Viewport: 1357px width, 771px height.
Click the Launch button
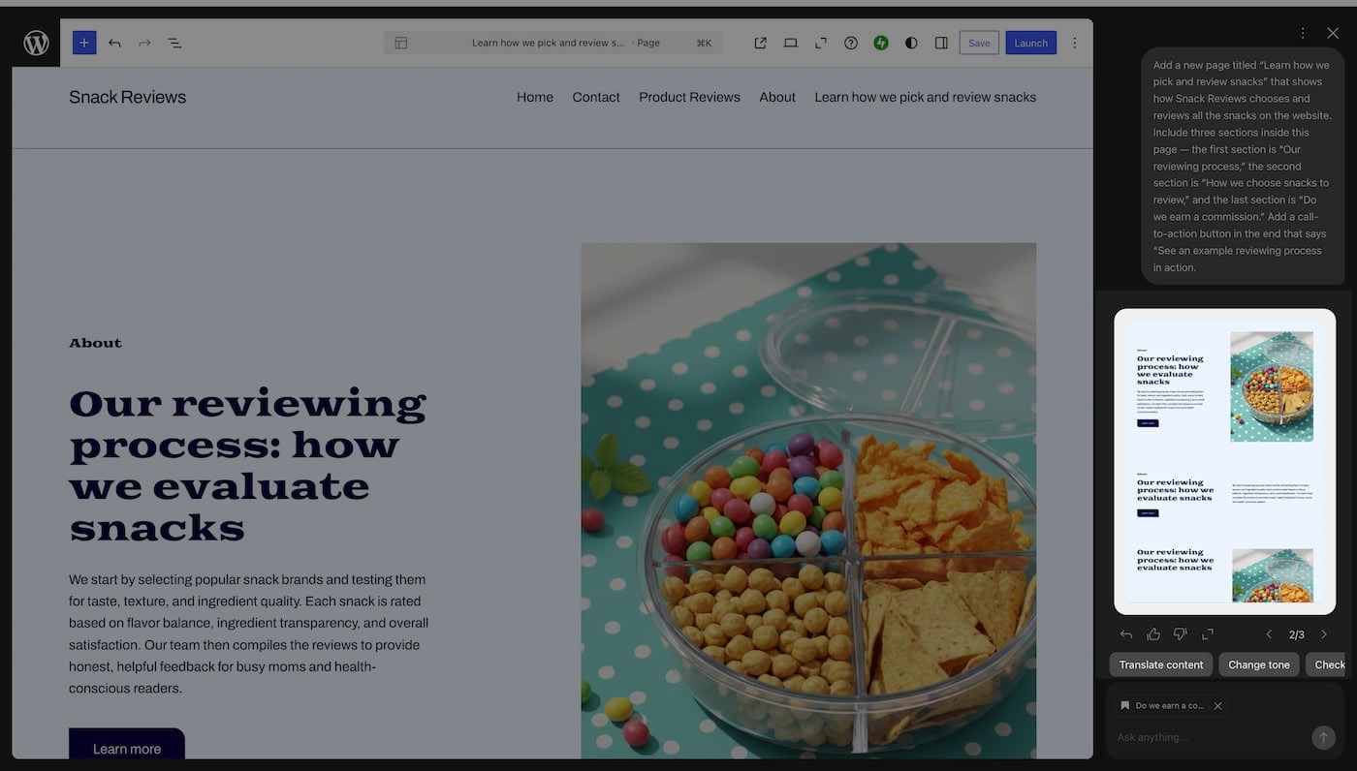[x=1030, y=43]
